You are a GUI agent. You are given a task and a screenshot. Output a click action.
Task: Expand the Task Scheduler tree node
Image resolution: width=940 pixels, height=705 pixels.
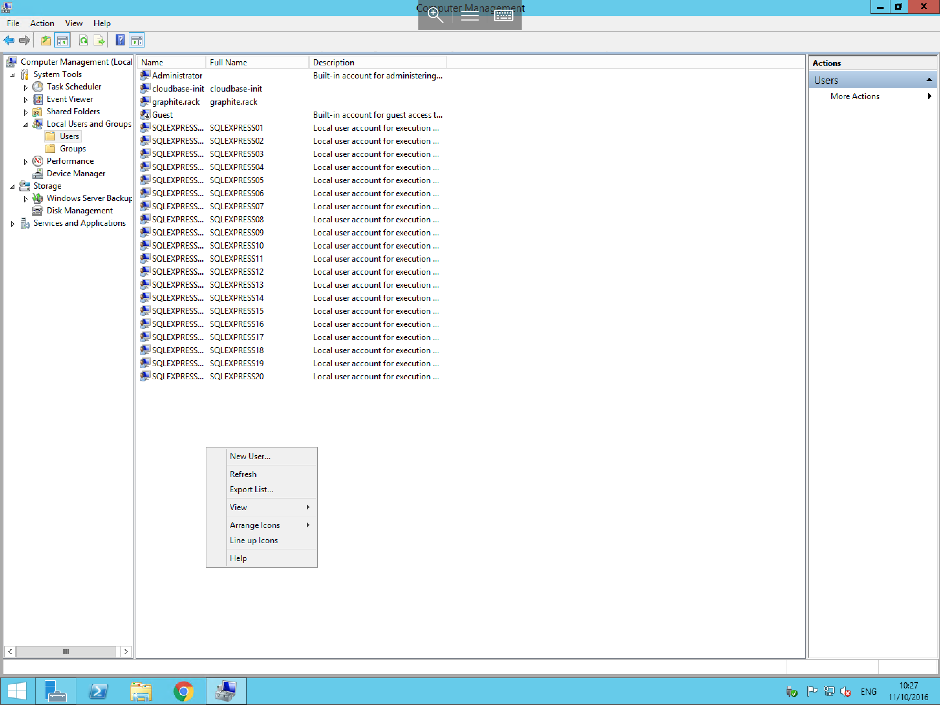25,87
